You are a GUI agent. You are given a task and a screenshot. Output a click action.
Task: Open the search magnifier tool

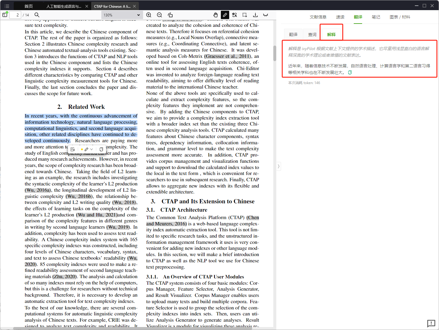click(37, 15)
